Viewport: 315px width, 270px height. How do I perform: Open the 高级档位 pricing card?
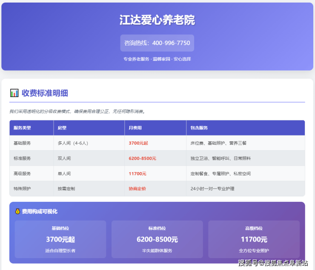254,239
